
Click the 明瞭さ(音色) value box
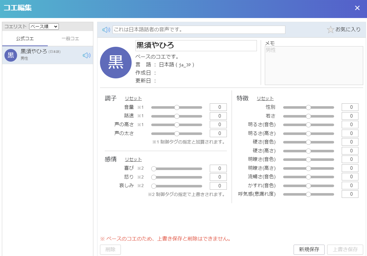[350, 159]
